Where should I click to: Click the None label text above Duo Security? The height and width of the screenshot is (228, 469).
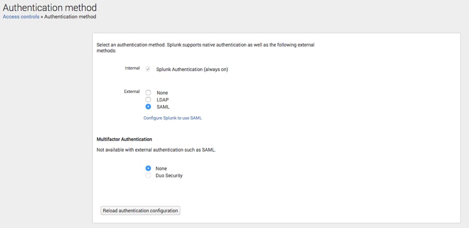coord(161,168)
